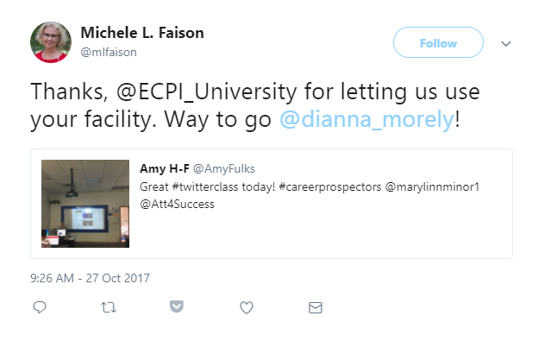Click the reply speech bubble icon
This screenshot has height=341, width=544.
[x=40, y=307]
